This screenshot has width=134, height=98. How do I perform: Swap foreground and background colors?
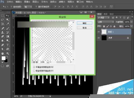(7, 57)
